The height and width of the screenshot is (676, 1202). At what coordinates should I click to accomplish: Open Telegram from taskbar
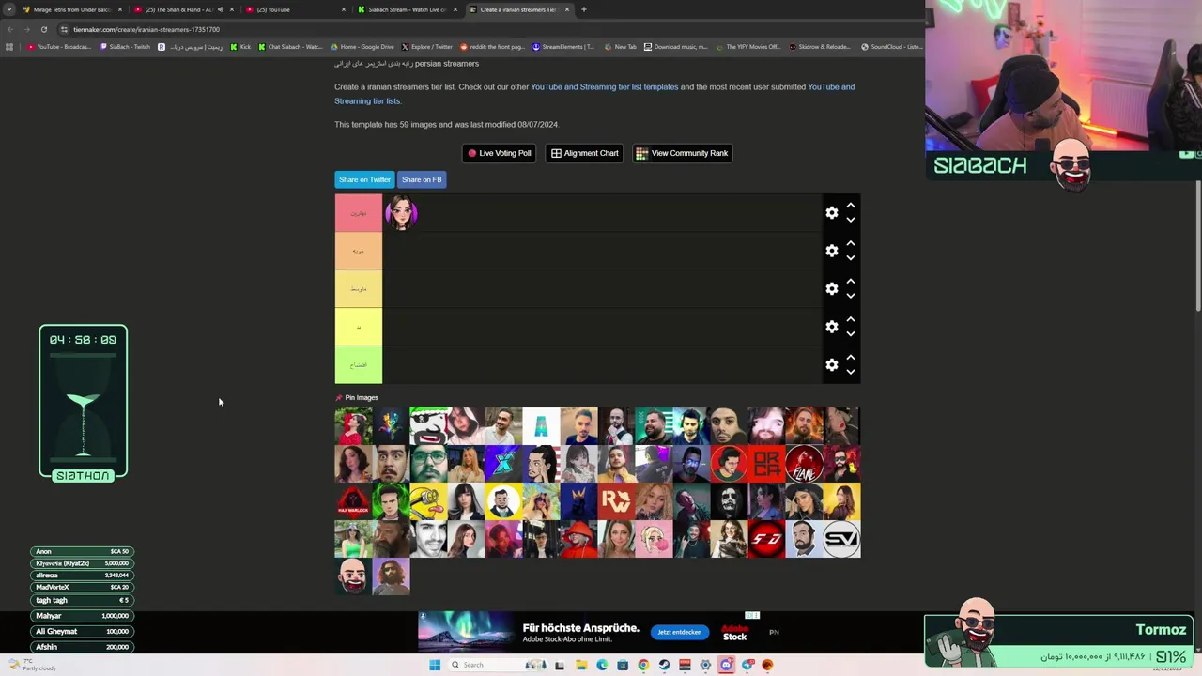tap(747, 665)
